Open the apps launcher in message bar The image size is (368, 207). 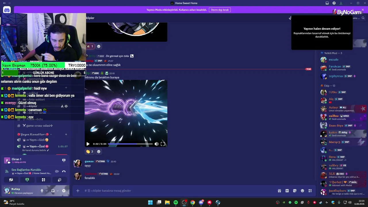[x=310, y=191]
